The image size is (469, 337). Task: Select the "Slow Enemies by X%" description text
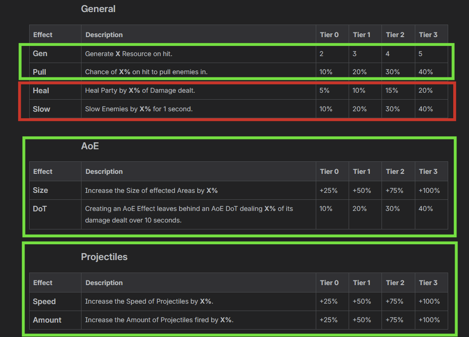coord(139,109)
